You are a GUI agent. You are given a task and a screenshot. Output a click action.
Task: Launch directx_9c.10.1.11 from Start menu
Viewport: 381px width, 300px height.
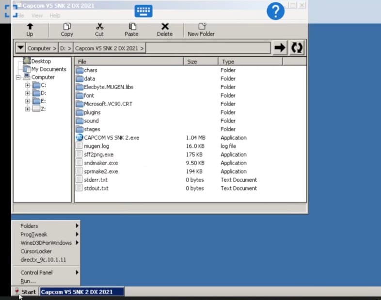coord(46,260)
